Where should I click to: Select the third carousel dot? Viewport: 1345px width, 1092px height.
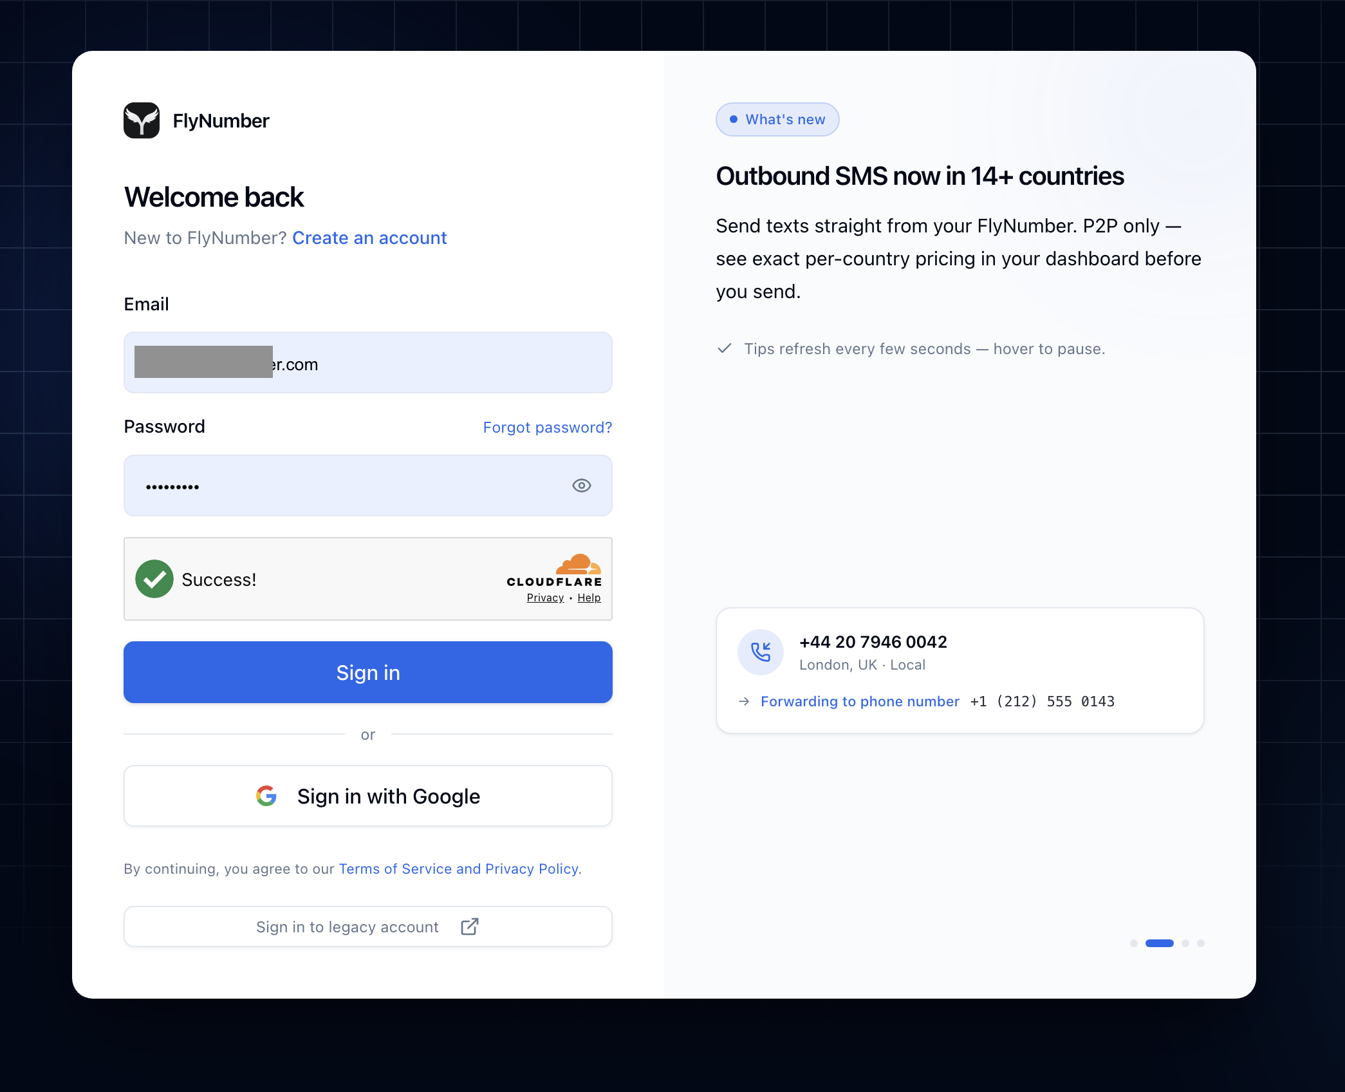1185,943
